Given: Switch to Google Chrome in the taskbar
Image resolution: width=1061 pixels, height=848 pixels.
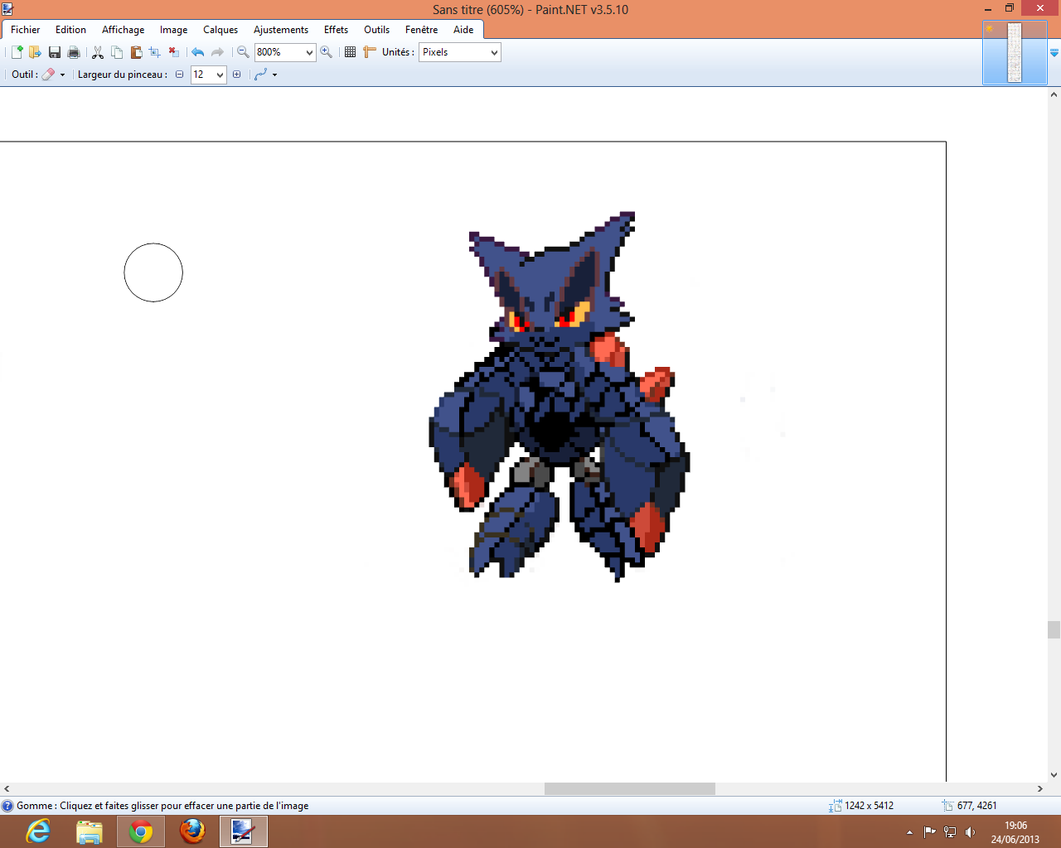Looking at the screenshot, I should pyautogui.click(x=141, y=831).
